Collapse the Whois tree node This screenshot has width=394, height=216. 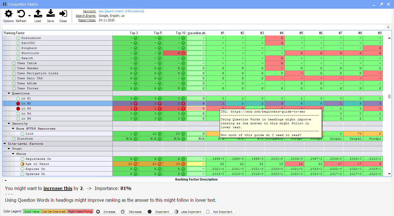click(x=13, y=154)
